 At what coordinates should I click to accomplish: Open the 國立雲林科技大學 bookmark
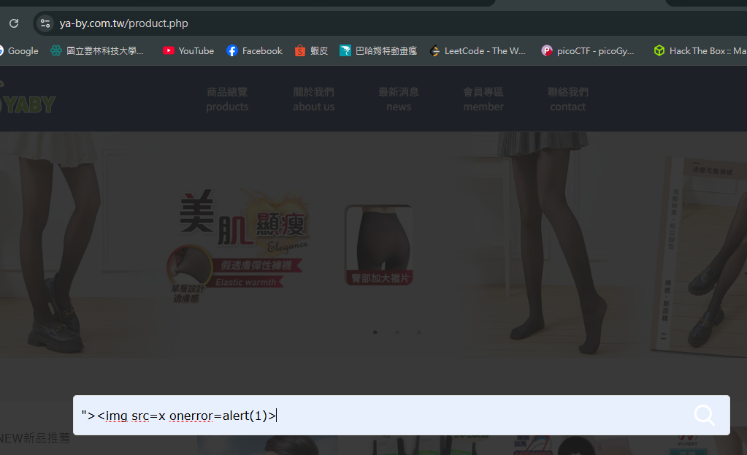click(x=96, y=51)
